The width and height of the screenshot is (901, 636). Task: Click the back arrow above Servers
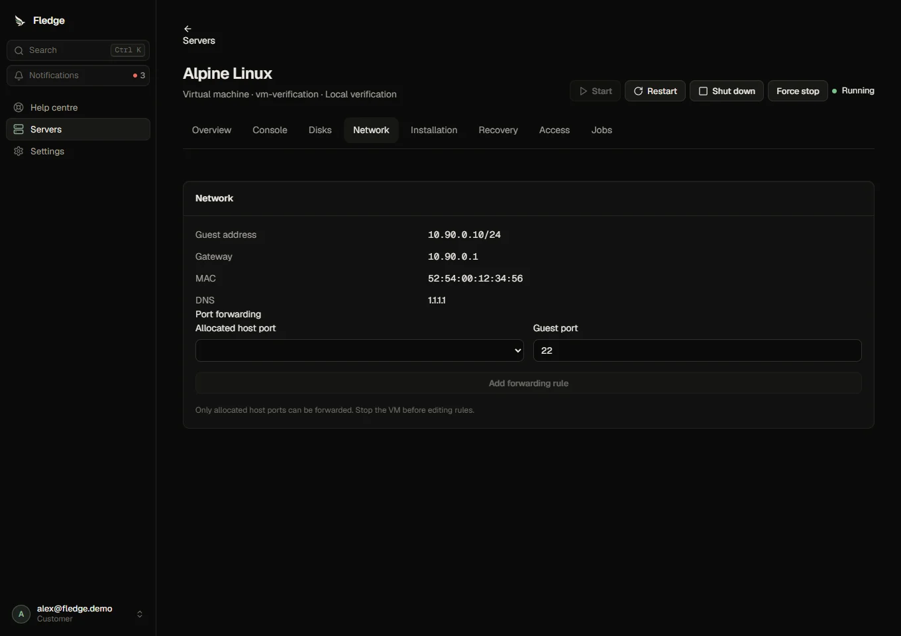[x=187, y=28]
